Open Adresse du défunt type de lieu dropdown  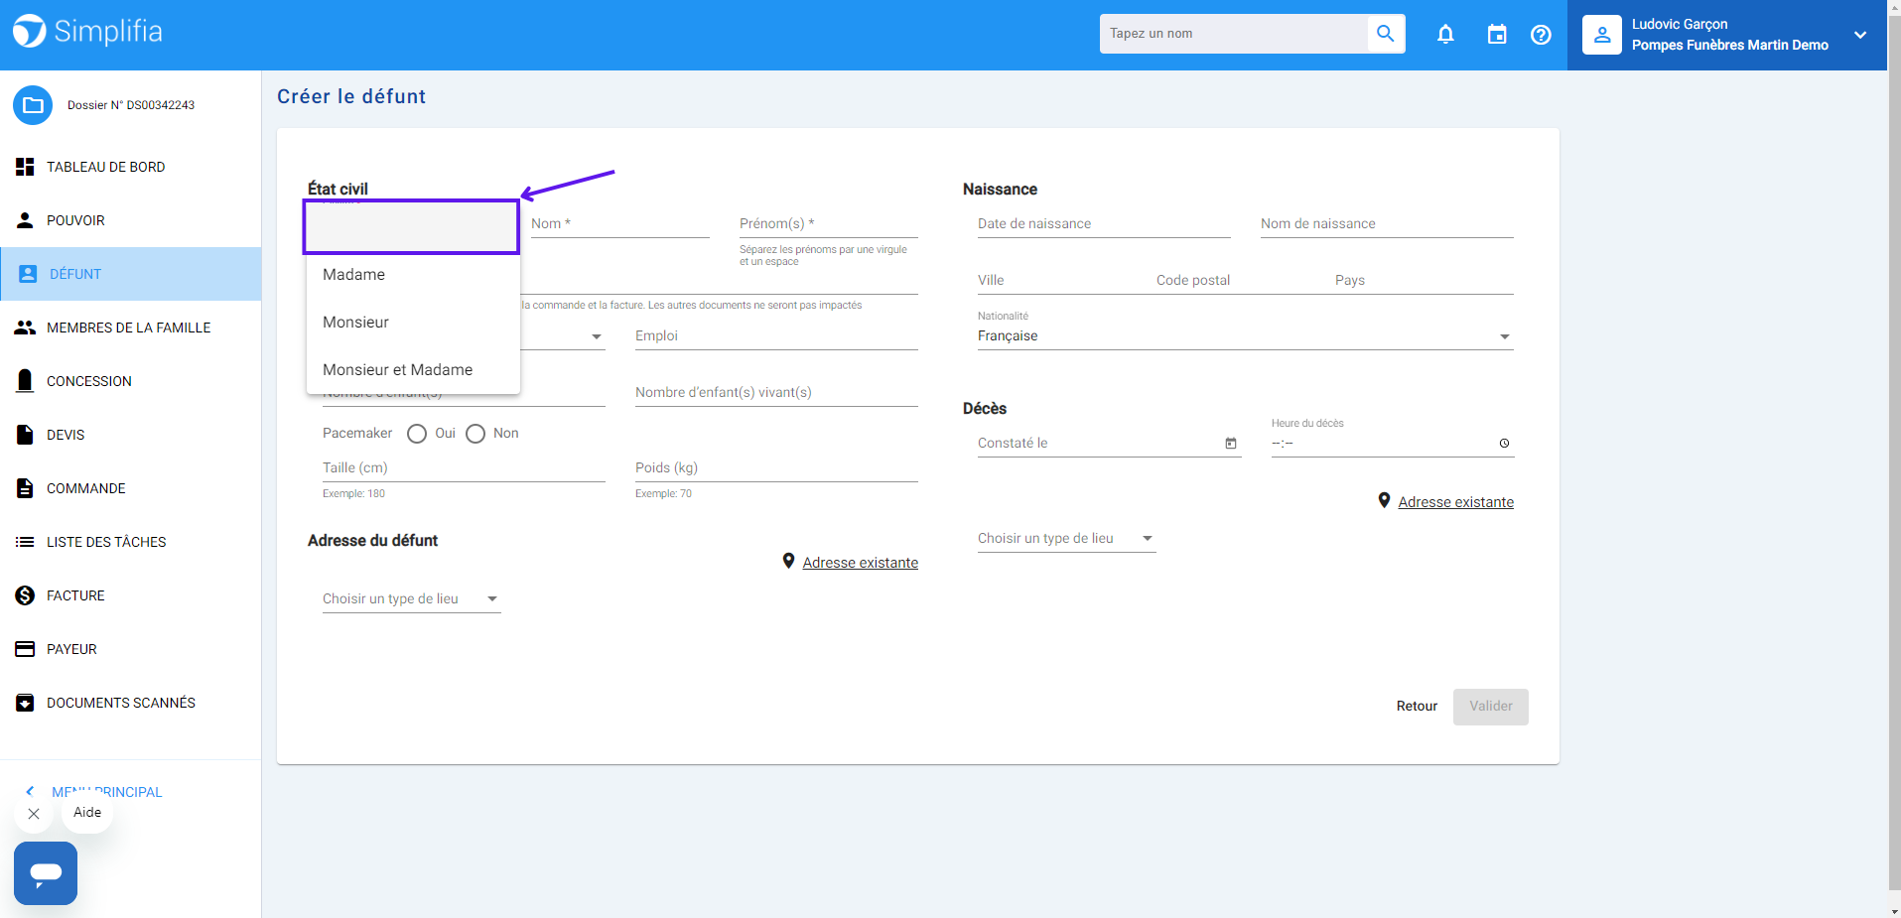click(411, 599)
